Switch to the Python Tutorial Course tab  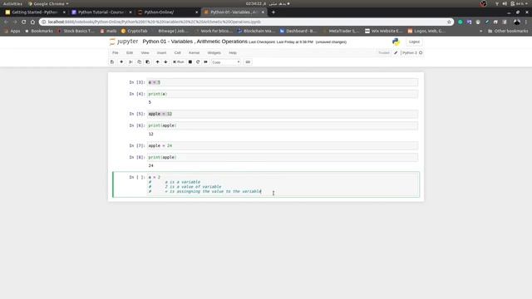point(101,12)
